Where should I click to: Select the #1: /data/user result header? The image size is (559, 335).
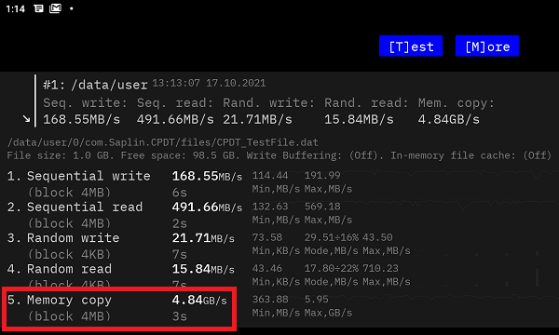tap(95, 85)
